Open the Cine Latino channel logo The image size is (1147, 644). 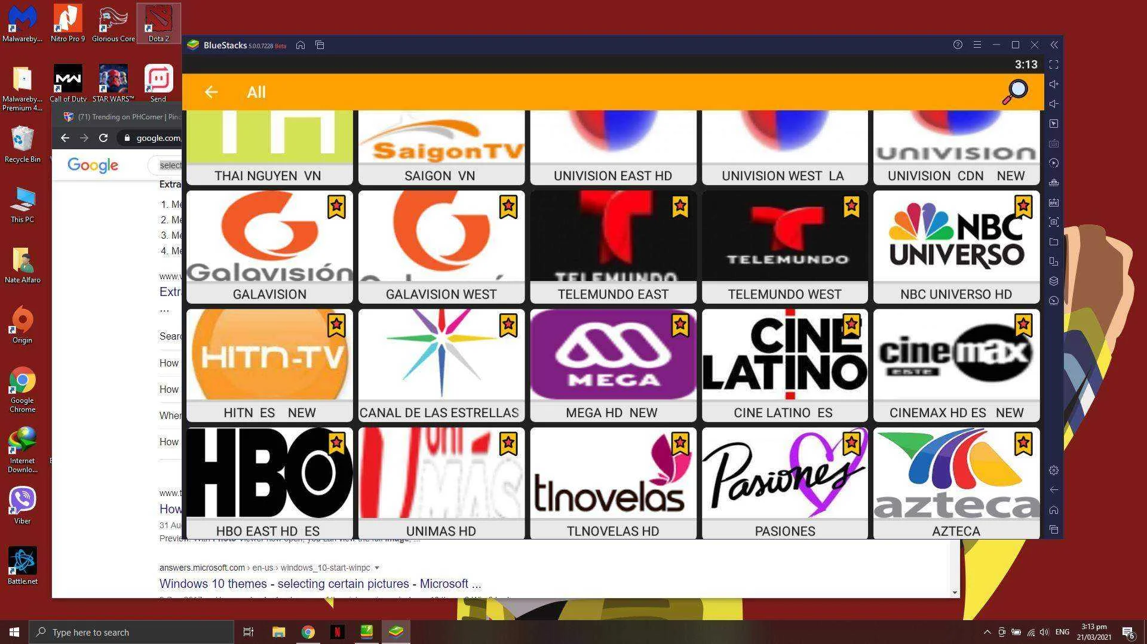[784, 355]
